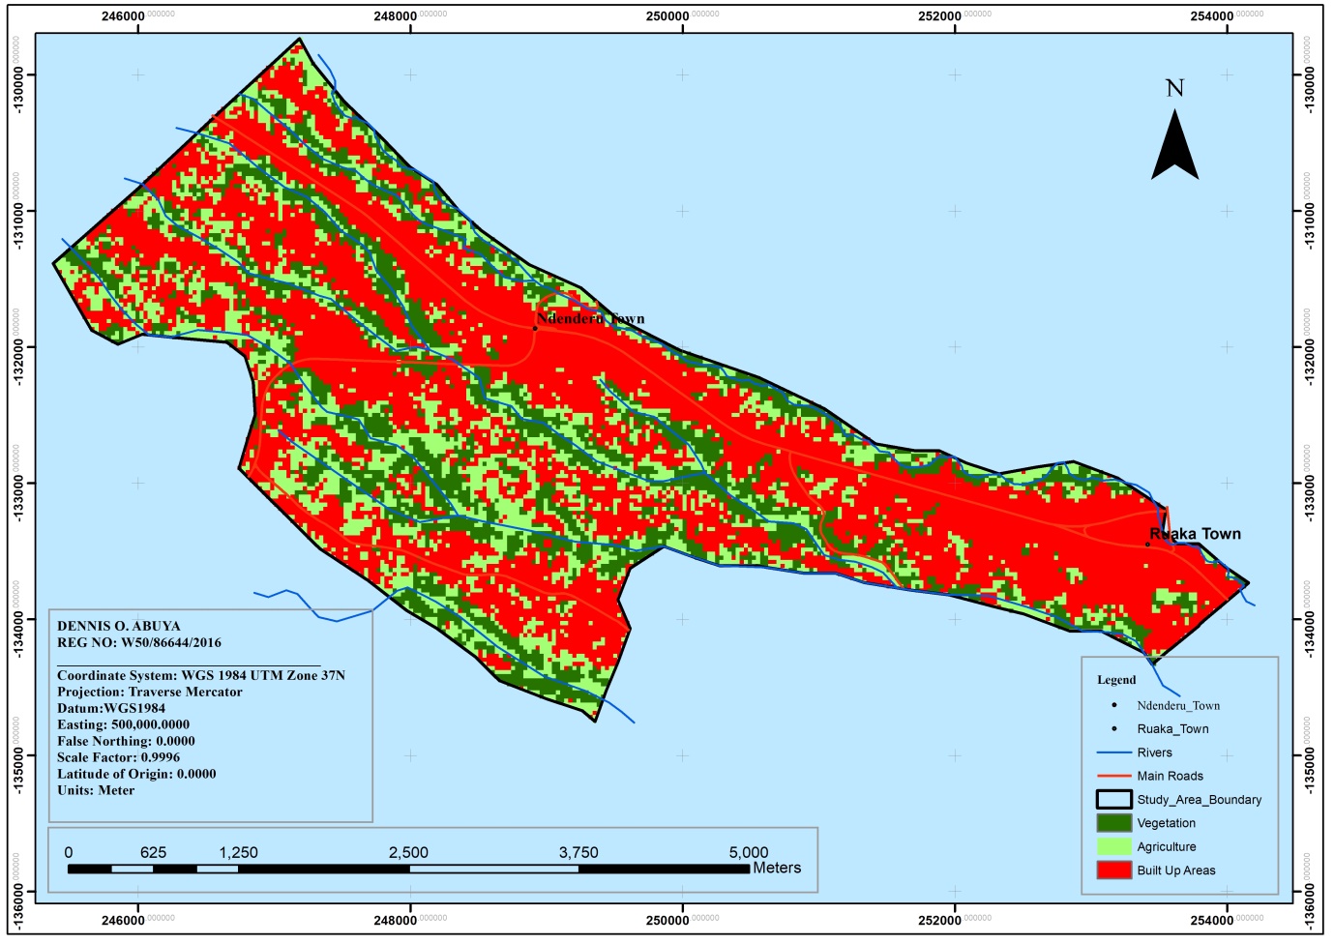Click the Ruaka Town map label

click(x=1196, y=534)
